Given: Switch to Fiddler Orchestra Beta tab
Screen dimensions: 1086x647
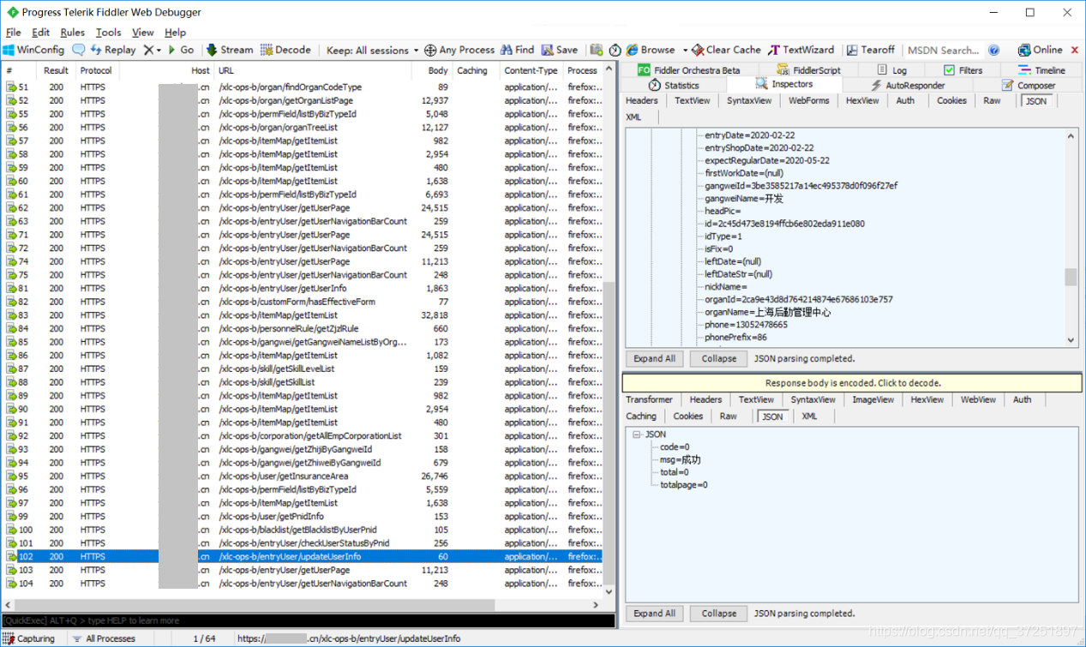Looking at the screenshot, I should [x=689, y=70].
